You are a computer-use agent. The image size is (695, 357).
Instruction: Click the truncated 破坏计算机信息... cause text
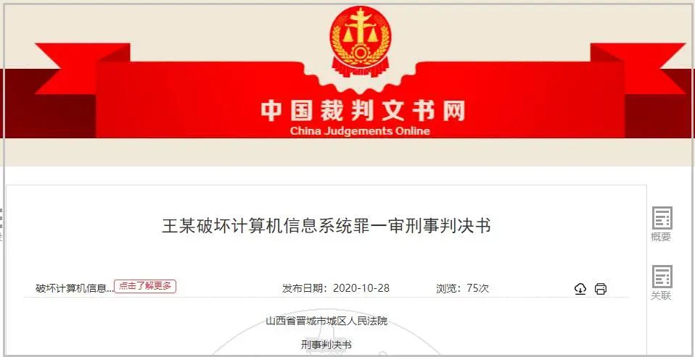pyautogui.click(x=74, y=289)
